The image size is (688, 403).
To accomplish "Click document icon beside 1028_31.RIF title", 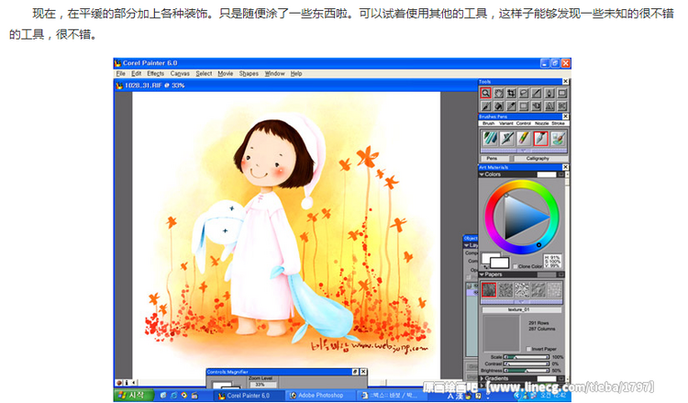I will click(119, 85).
